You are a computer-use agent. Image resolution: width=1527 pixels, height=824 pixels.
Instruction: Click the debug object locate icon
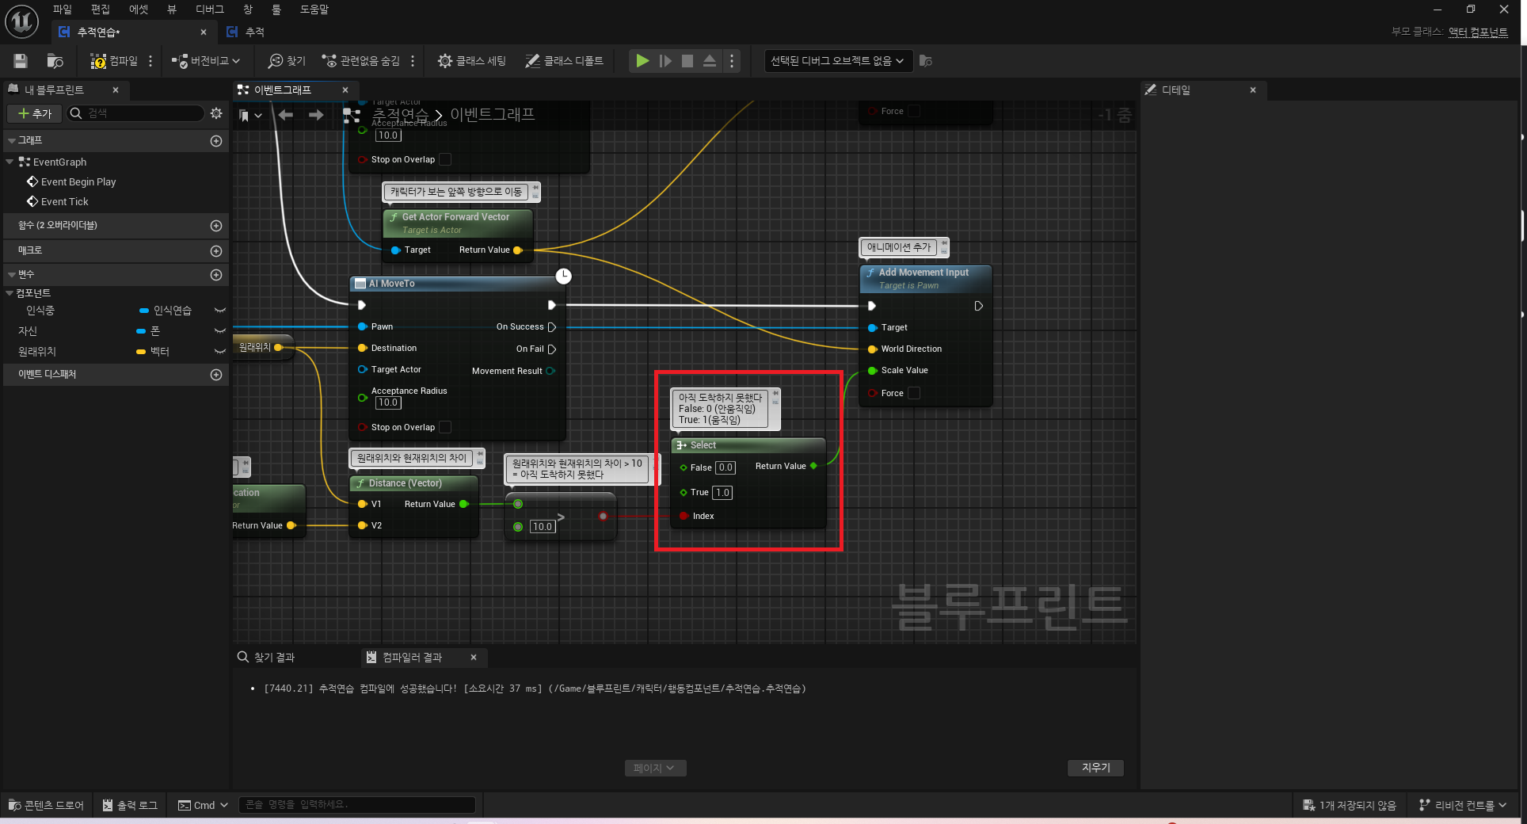click(x=926, y=61)
